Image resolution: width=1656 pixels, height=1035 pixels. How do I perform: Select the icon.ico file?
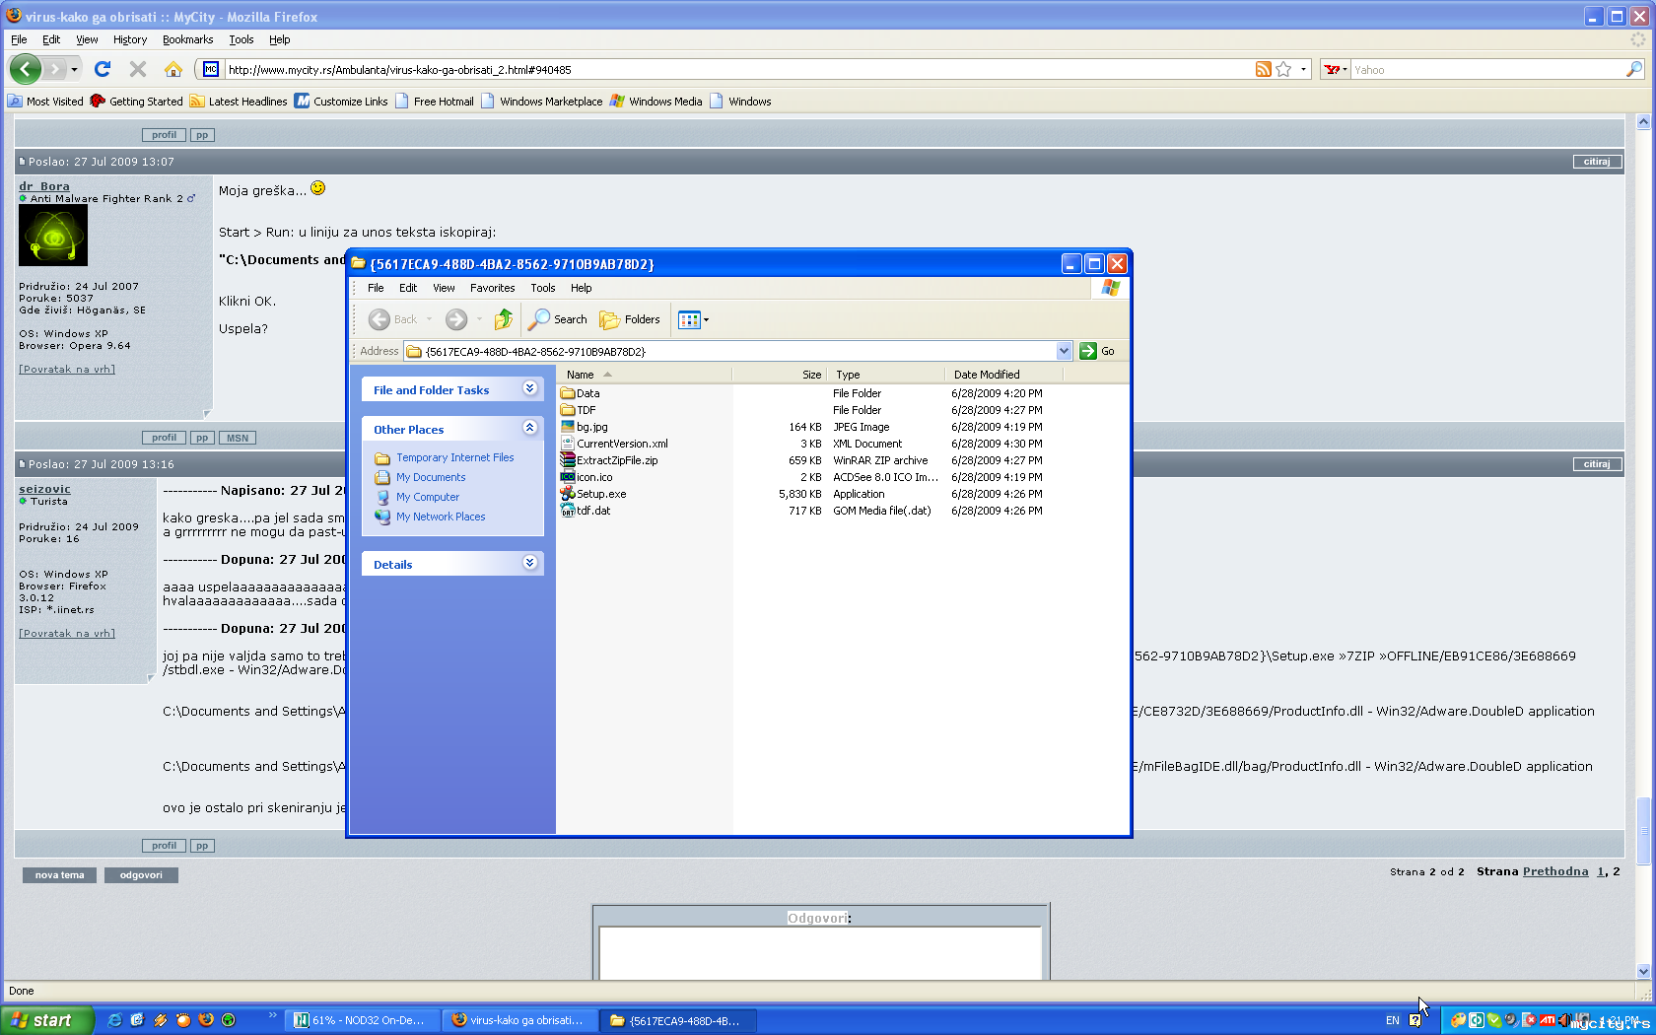(586, 477)
